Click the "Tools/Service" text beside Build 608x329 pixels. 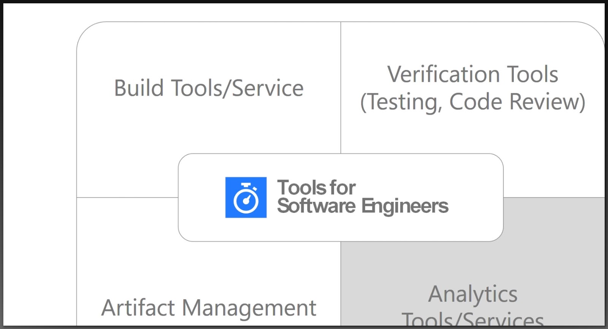(237, 89)
